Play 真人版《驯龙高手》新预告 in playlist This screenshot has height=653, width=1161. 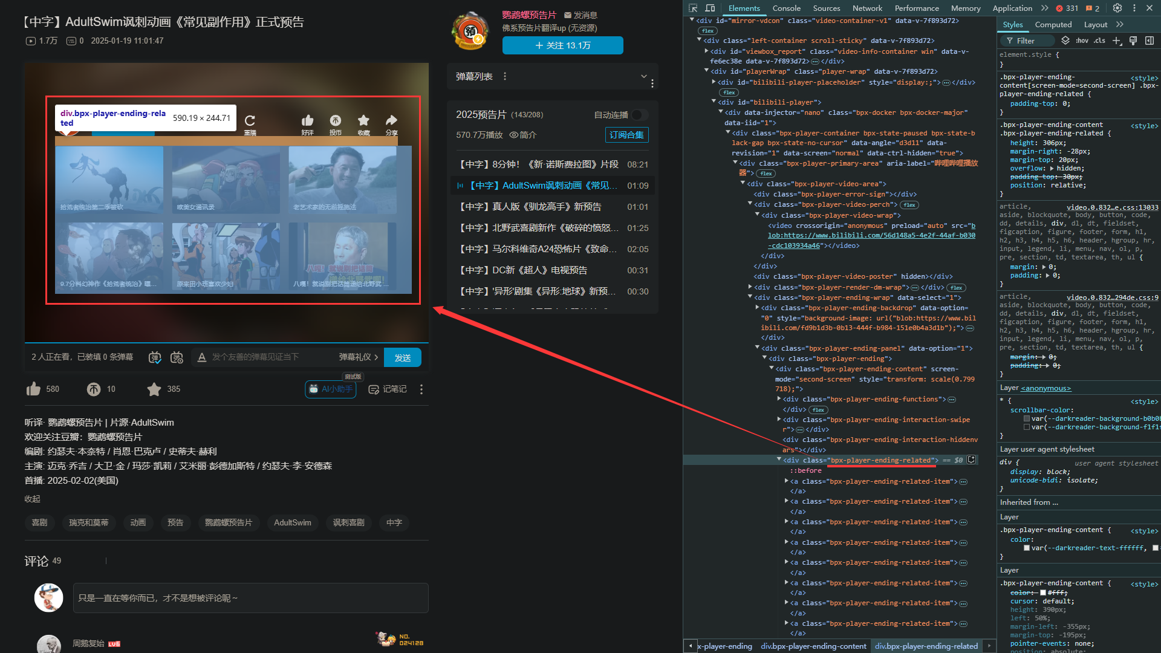(553, 207)
